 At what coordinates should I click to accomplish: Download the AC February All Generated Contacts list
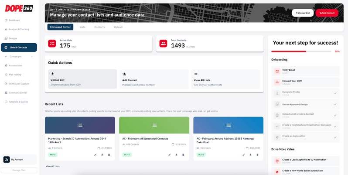[x=177, y=154]
